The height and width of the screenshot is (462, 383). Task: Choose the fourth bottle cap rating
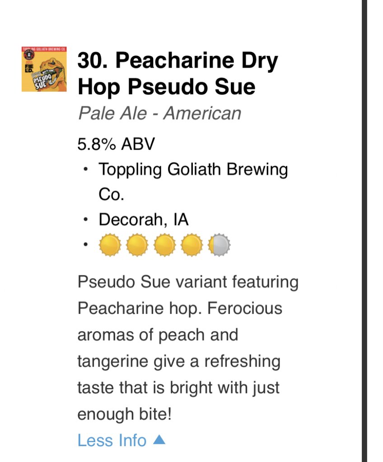[191, 245]
